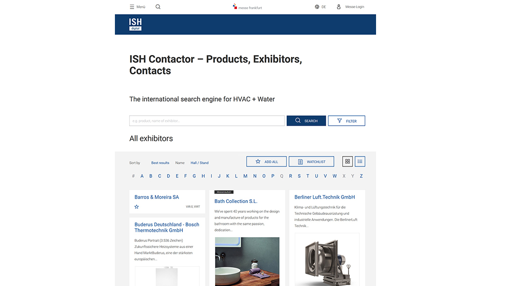Sort by Best results
Image resolution: width=509 pixels, height=286 pixels.
[160, 163]
